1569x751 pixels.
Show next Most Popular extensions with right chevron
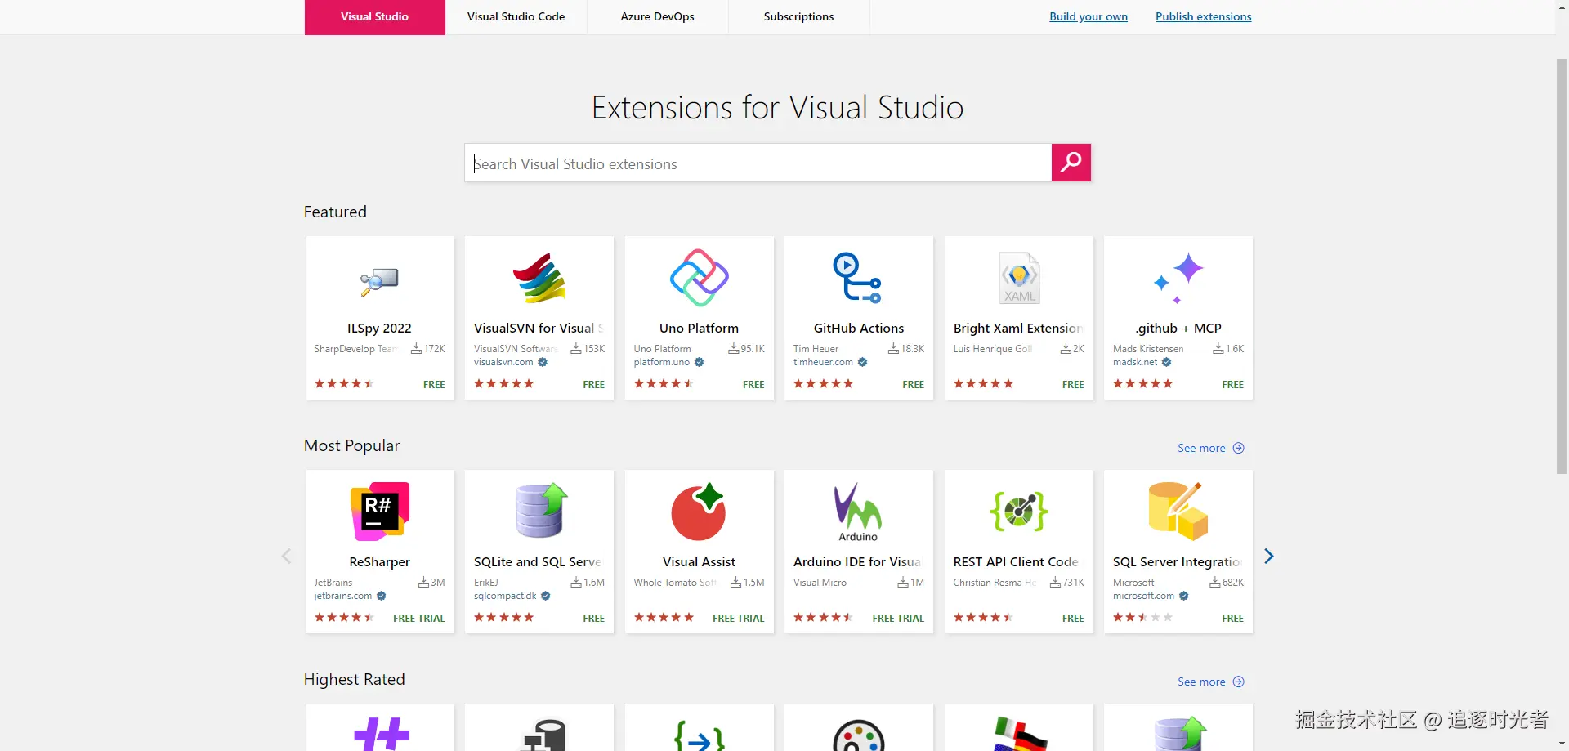(x=1269, y=557)
